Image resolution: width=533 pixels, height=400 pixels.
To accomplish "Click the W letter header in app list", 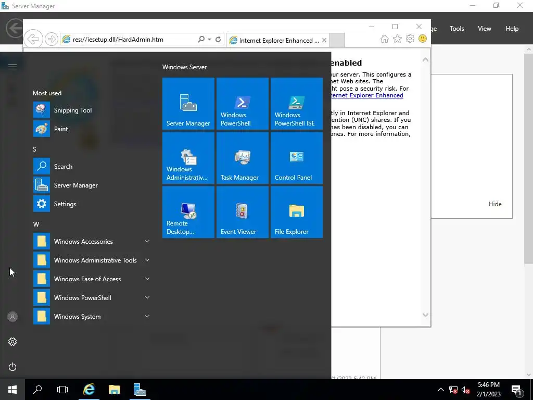I will click(36, 224).
